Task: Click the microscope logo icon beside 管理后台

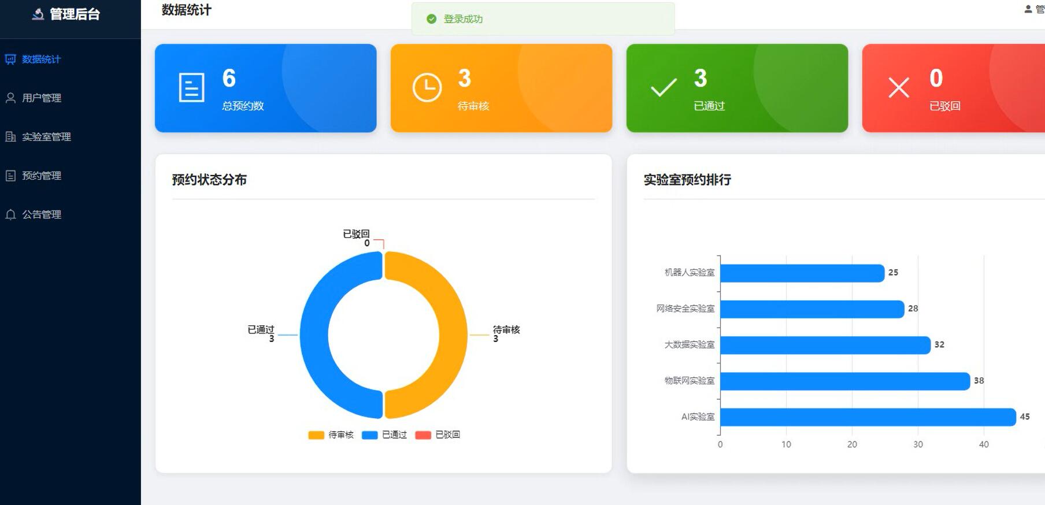Action: [x=38, y=14]
